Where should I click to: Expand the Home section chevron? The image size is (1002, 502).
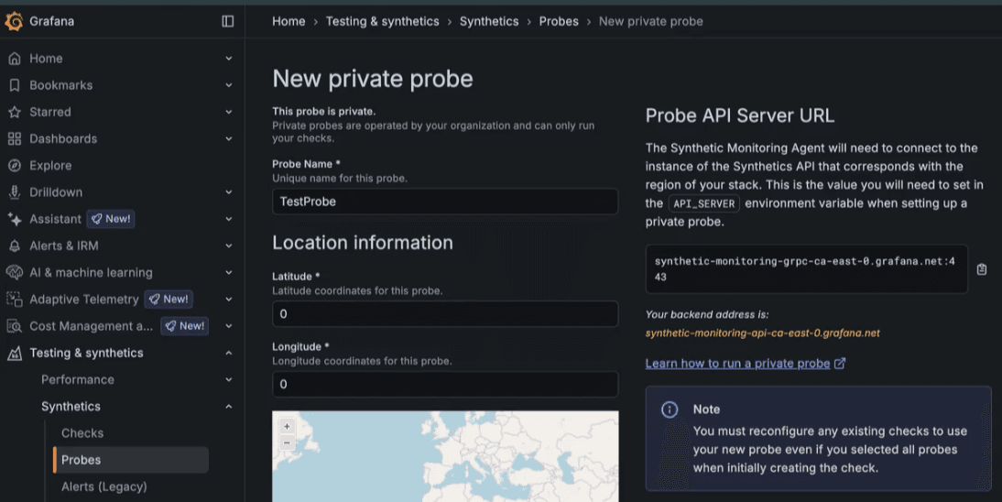point(228,59)
